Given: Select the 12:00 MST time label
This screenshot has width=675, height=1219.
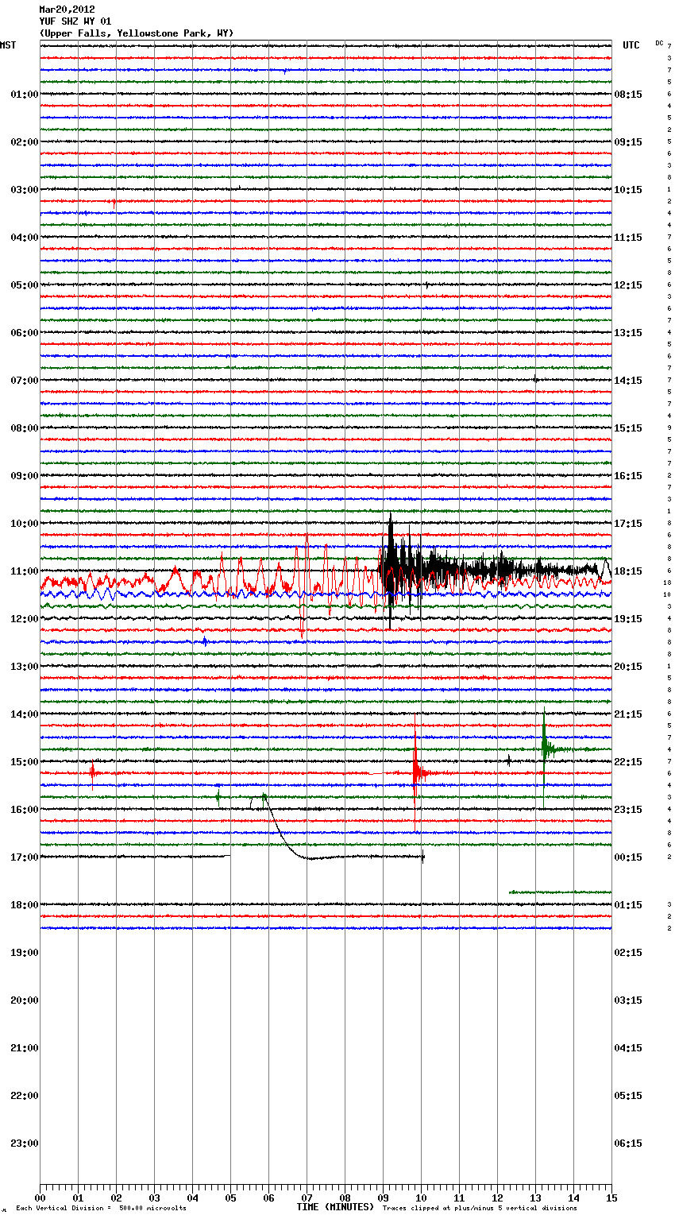Looking at the screenshot, I should point(25,619).
